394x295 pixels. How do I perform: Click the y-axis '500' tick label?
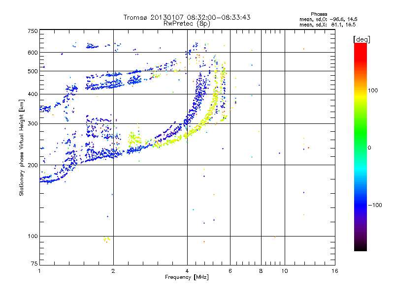tap(33, 71)
